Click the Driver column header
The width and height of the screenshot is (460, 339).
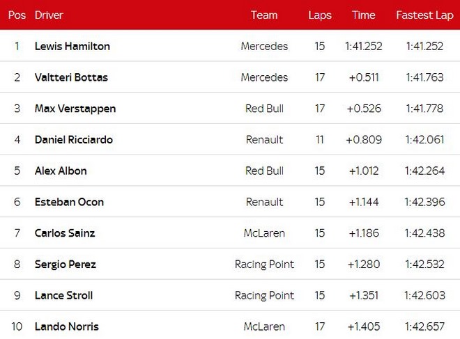[49, 15]
